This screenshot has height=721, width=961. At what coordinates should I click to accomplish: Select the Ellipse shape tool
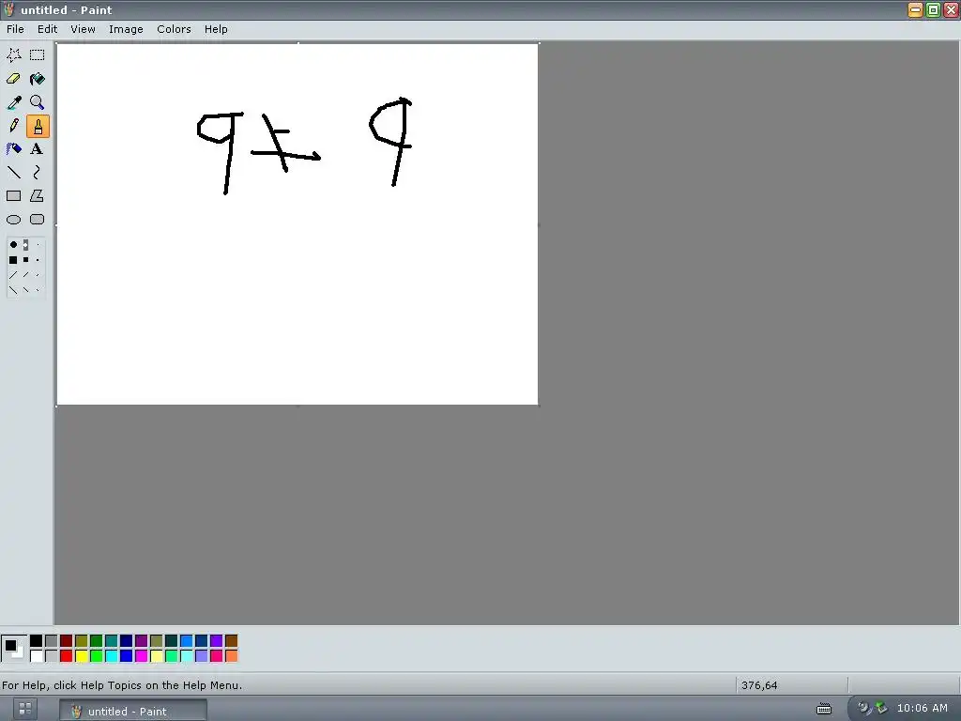pos(13,220)
